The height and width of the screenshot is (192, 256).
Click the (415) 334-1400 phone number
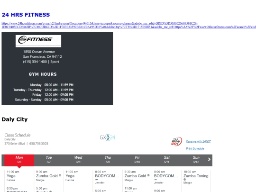click(35, 62)
